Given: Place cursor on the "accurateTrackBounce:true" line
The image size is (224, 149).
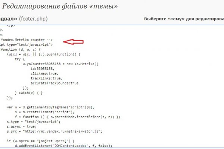Looking at the screenshot, I should [55, 83].
